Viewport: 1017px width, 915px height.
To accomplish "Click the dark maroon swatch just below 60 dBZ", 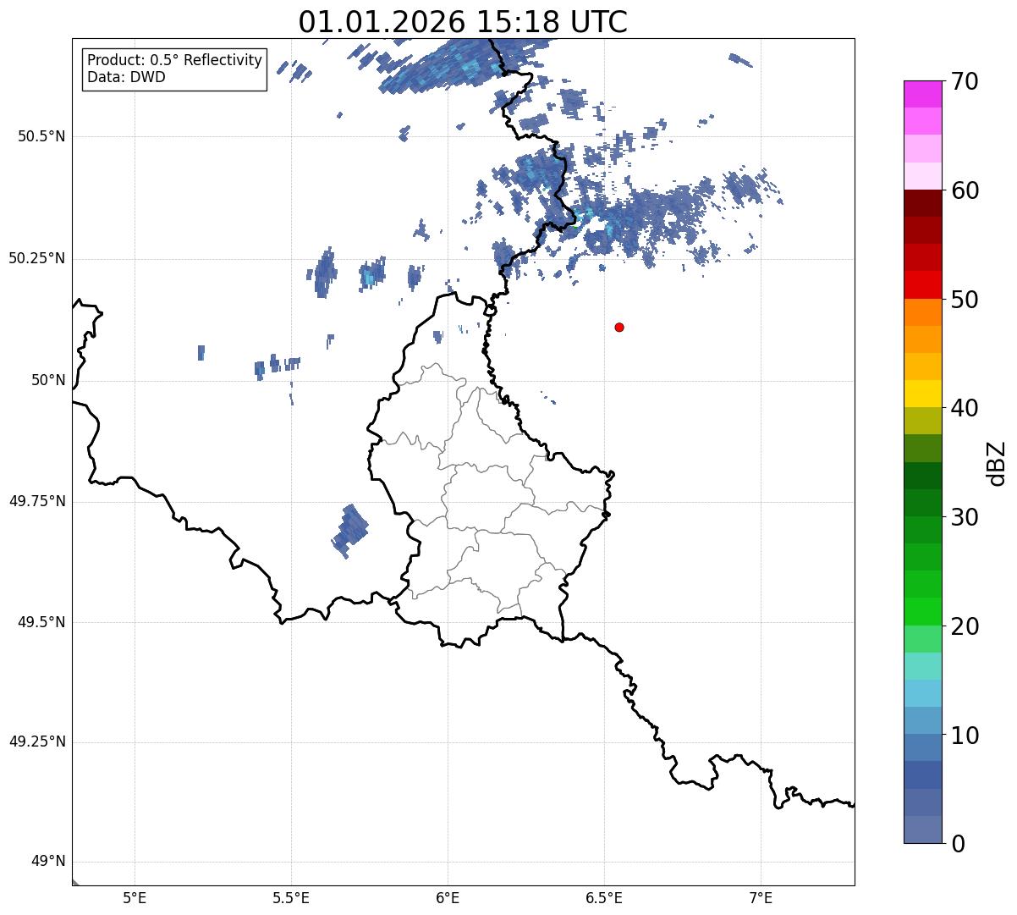I will 922,203.
